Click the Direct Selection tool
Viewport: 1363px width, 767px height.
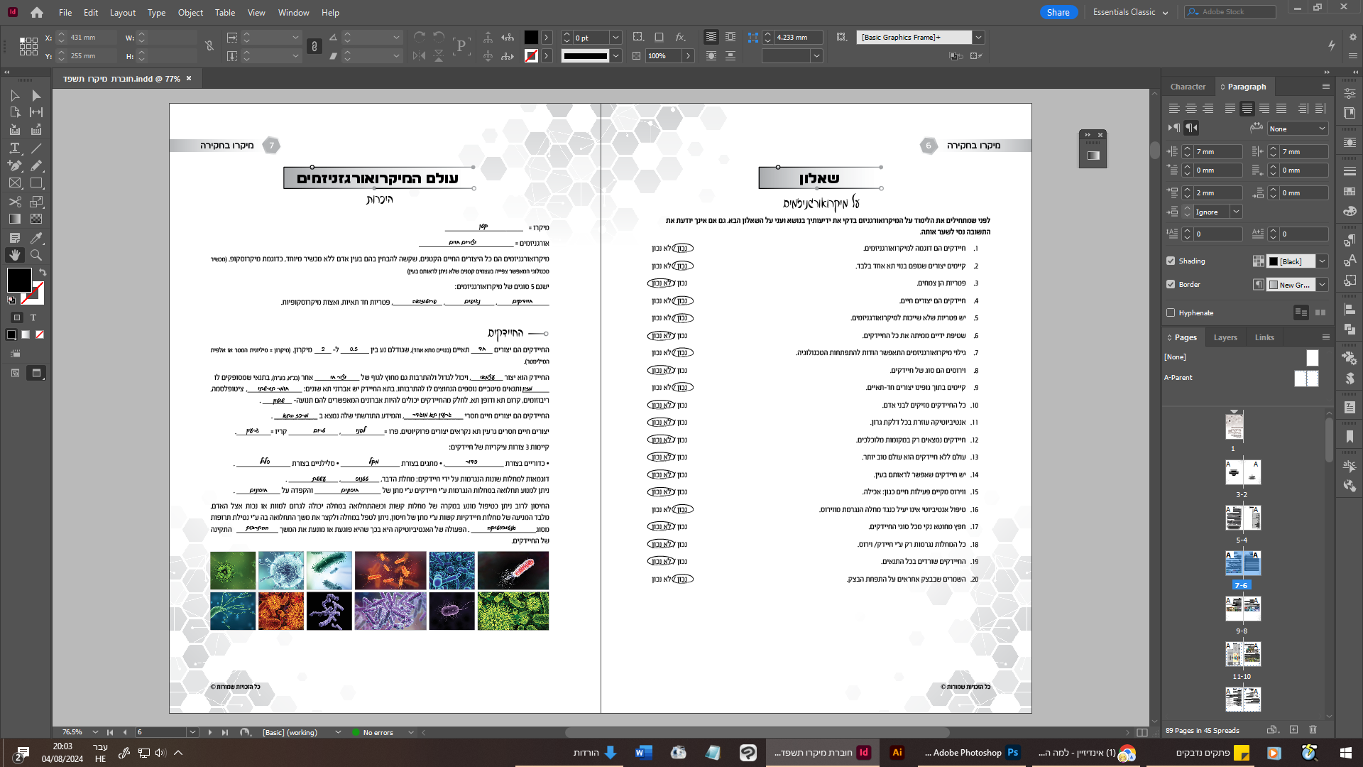pyautogui.click(x=36, y=95)
